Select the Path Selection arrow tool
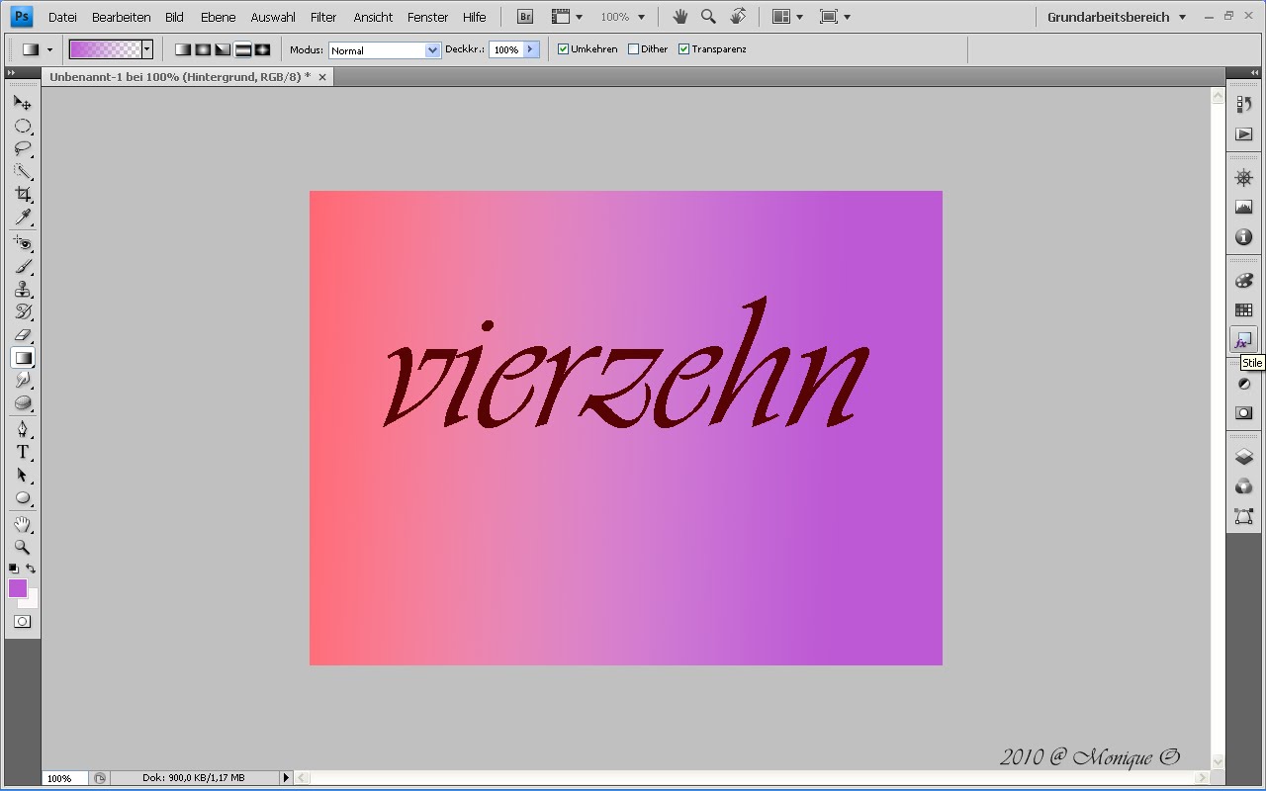 [x=22, y=475]
